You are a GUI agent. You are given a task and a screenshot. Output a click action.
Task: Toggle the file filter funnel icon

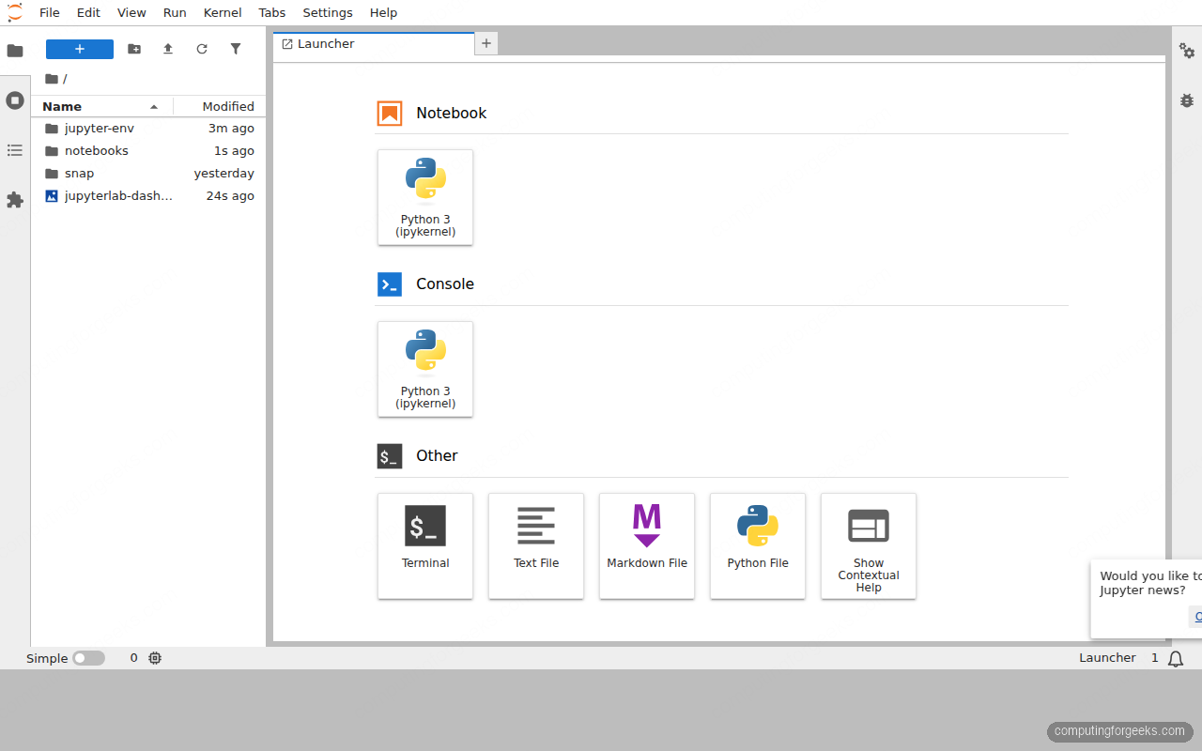pos(236,49)
